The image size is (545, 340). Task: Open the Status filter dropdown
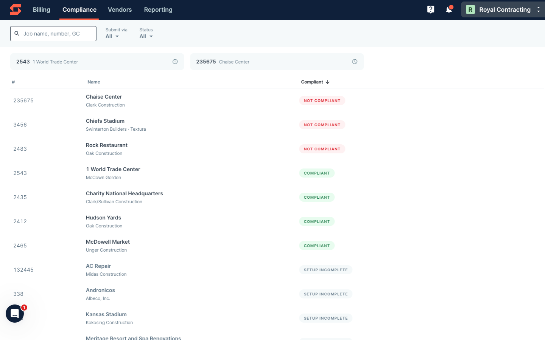pos(146,36)
